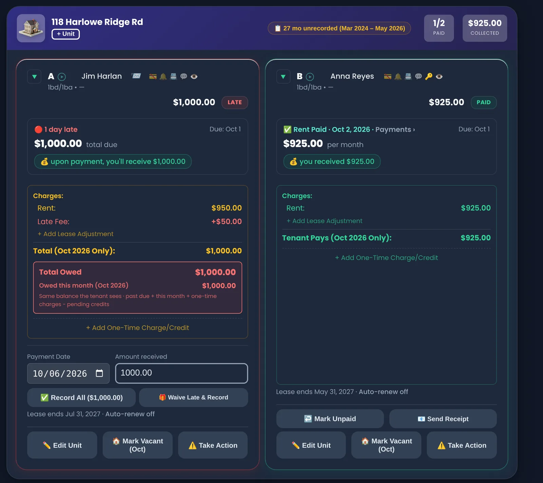Mark unit B vacant for Oct

tap(386, 445)
